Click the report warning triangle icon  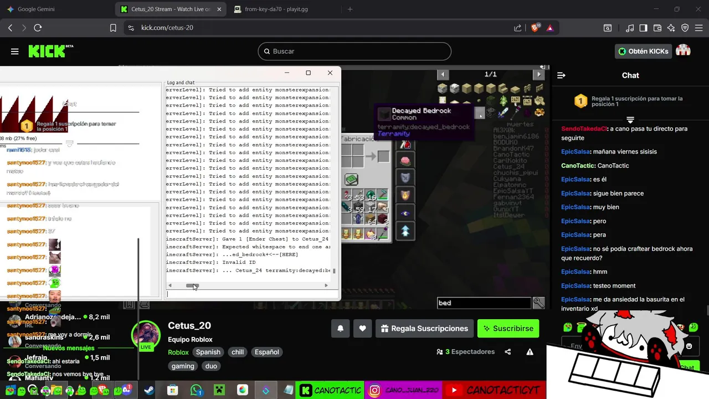point(530,352)
